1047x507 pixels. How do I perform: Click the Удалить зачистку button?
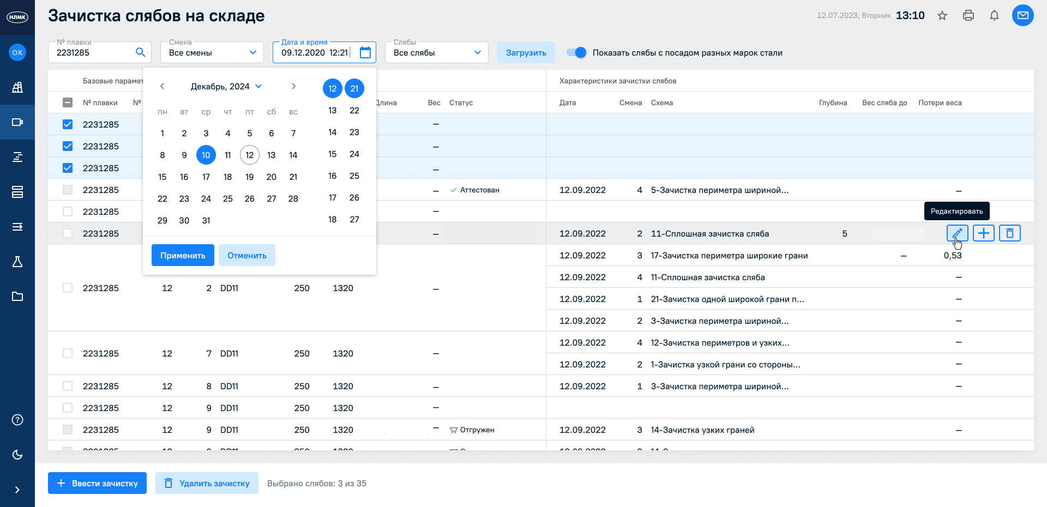coord(207,483)
